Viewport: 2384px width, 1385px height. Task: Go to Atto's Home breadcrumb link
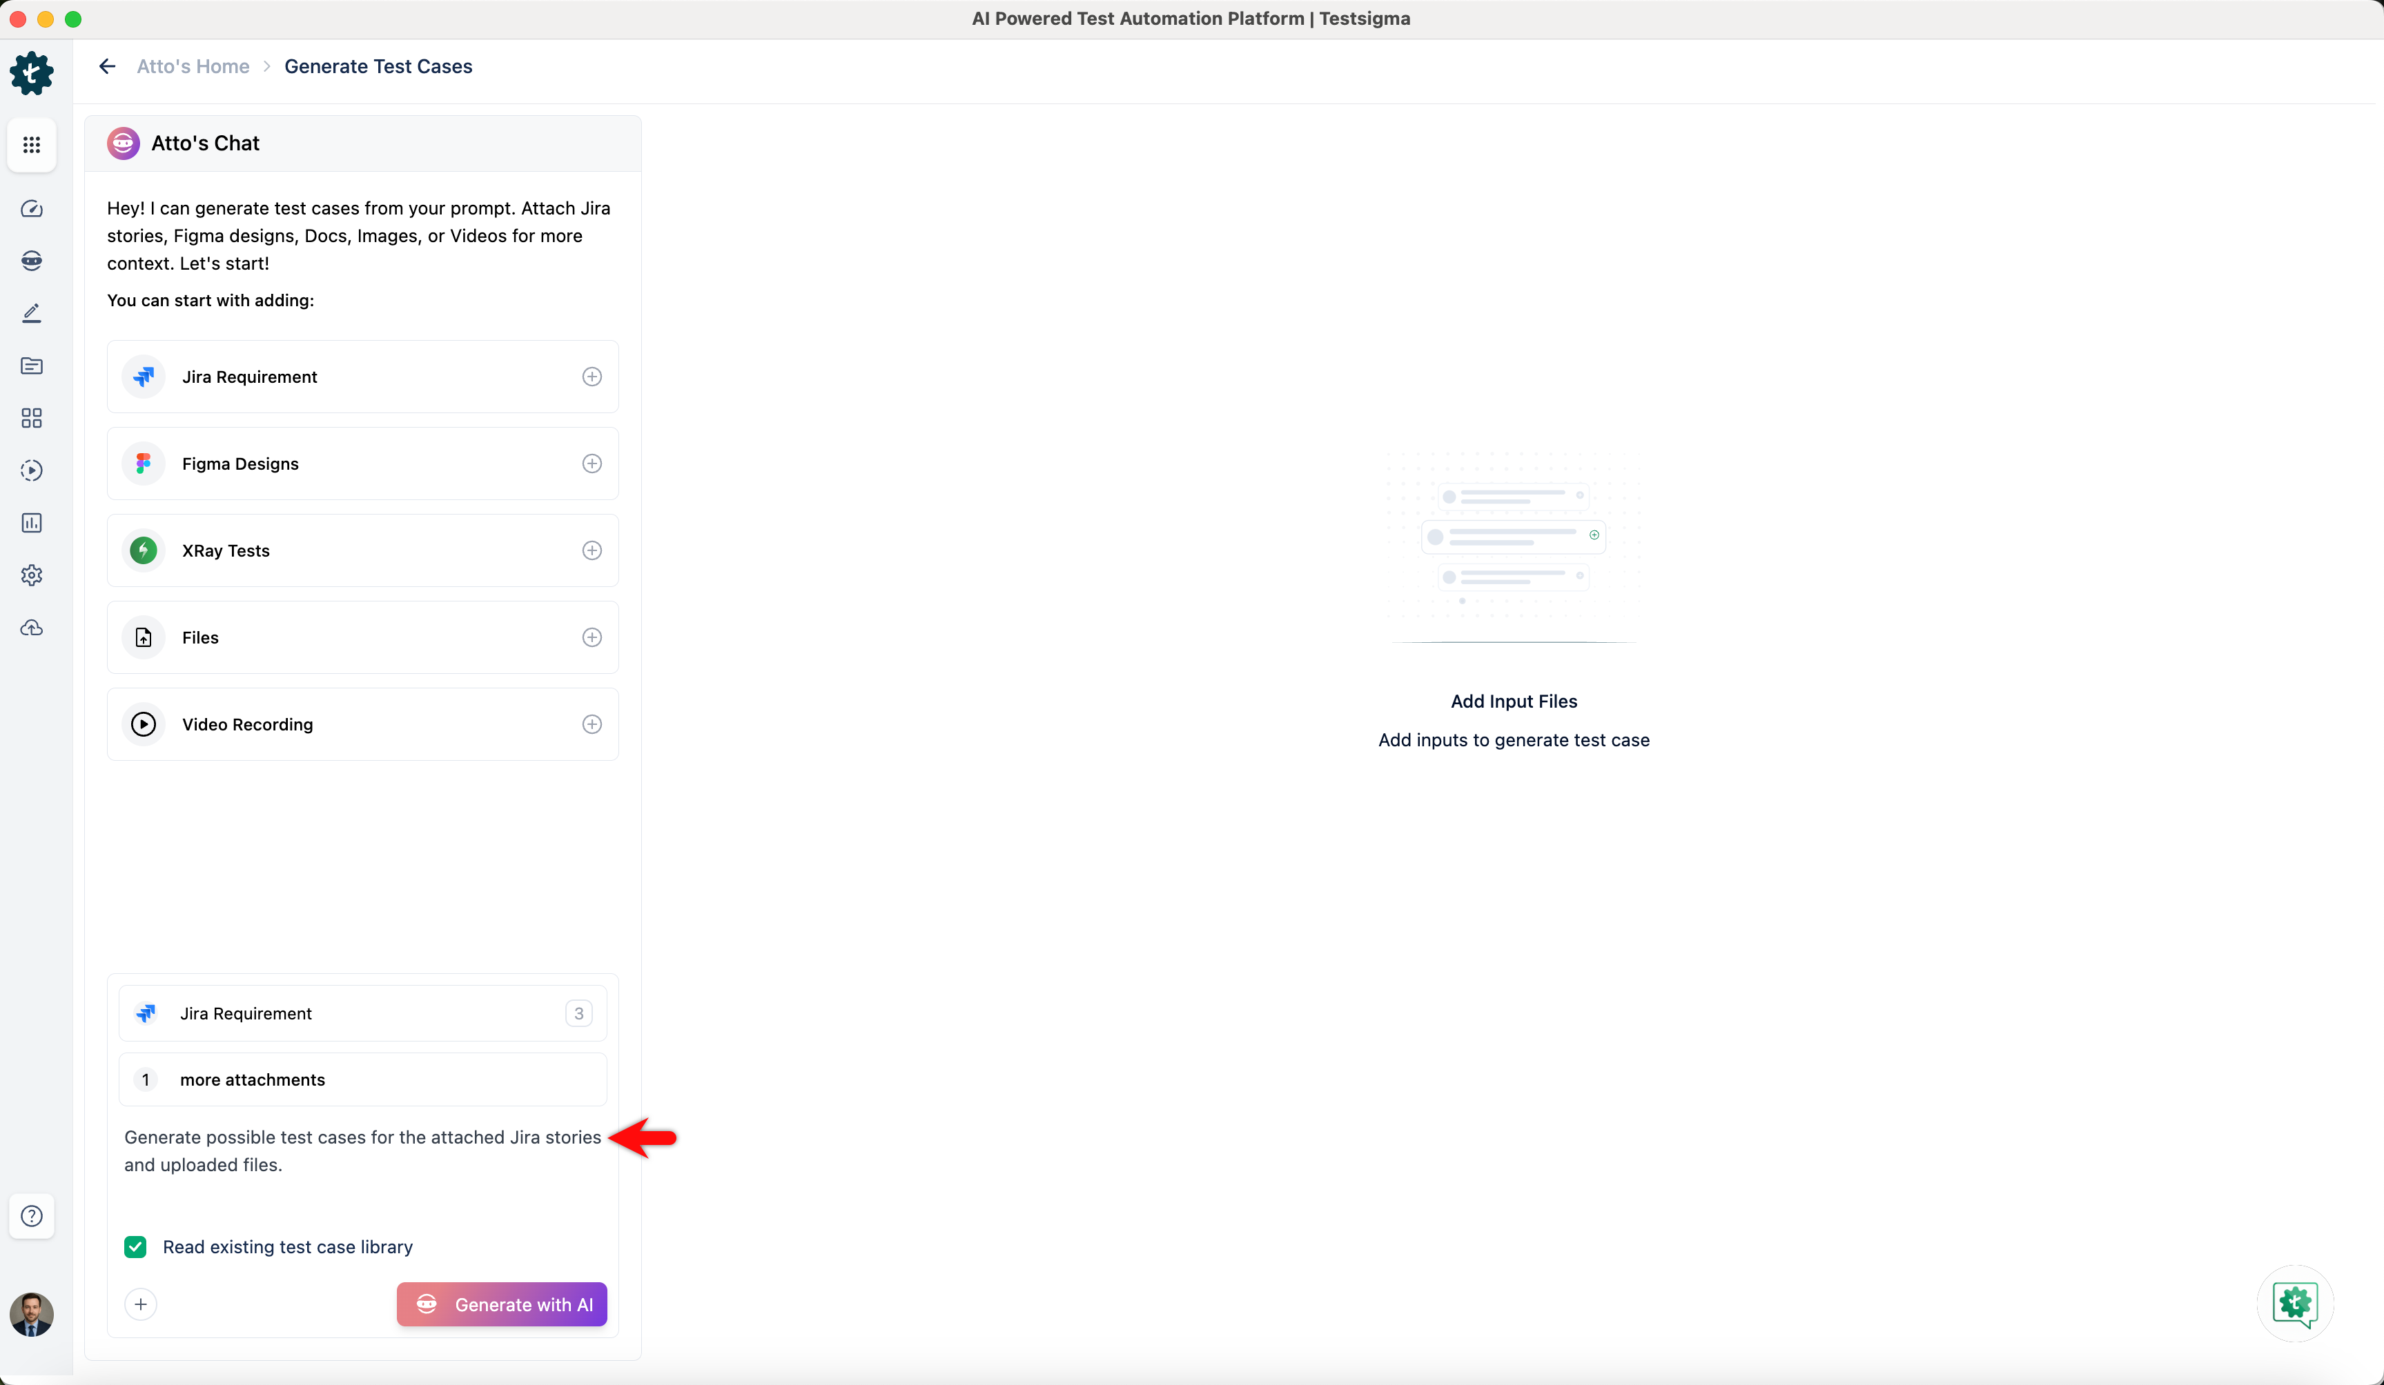coord(193,66)
